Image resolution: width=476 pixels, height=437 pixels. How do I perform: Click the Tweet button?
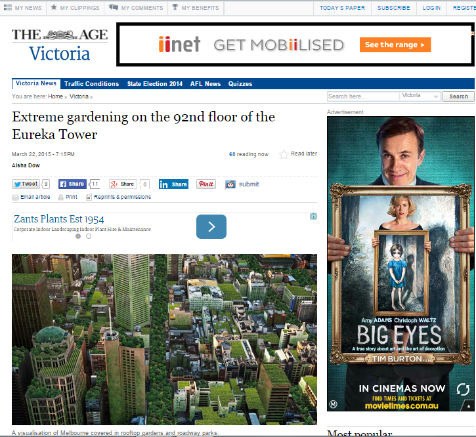[26, 184]
